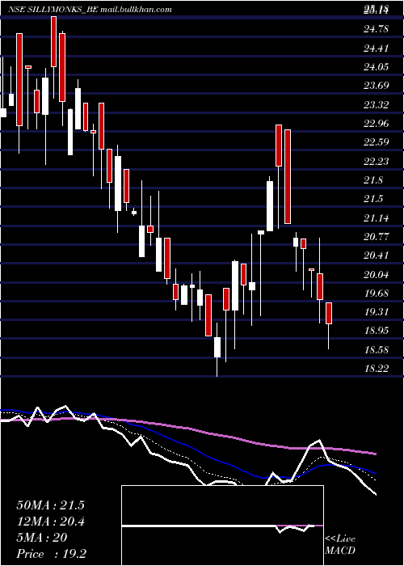Click the 20.77 price axis label
This screenshot has height=566, width=404.
pos(377,236)
